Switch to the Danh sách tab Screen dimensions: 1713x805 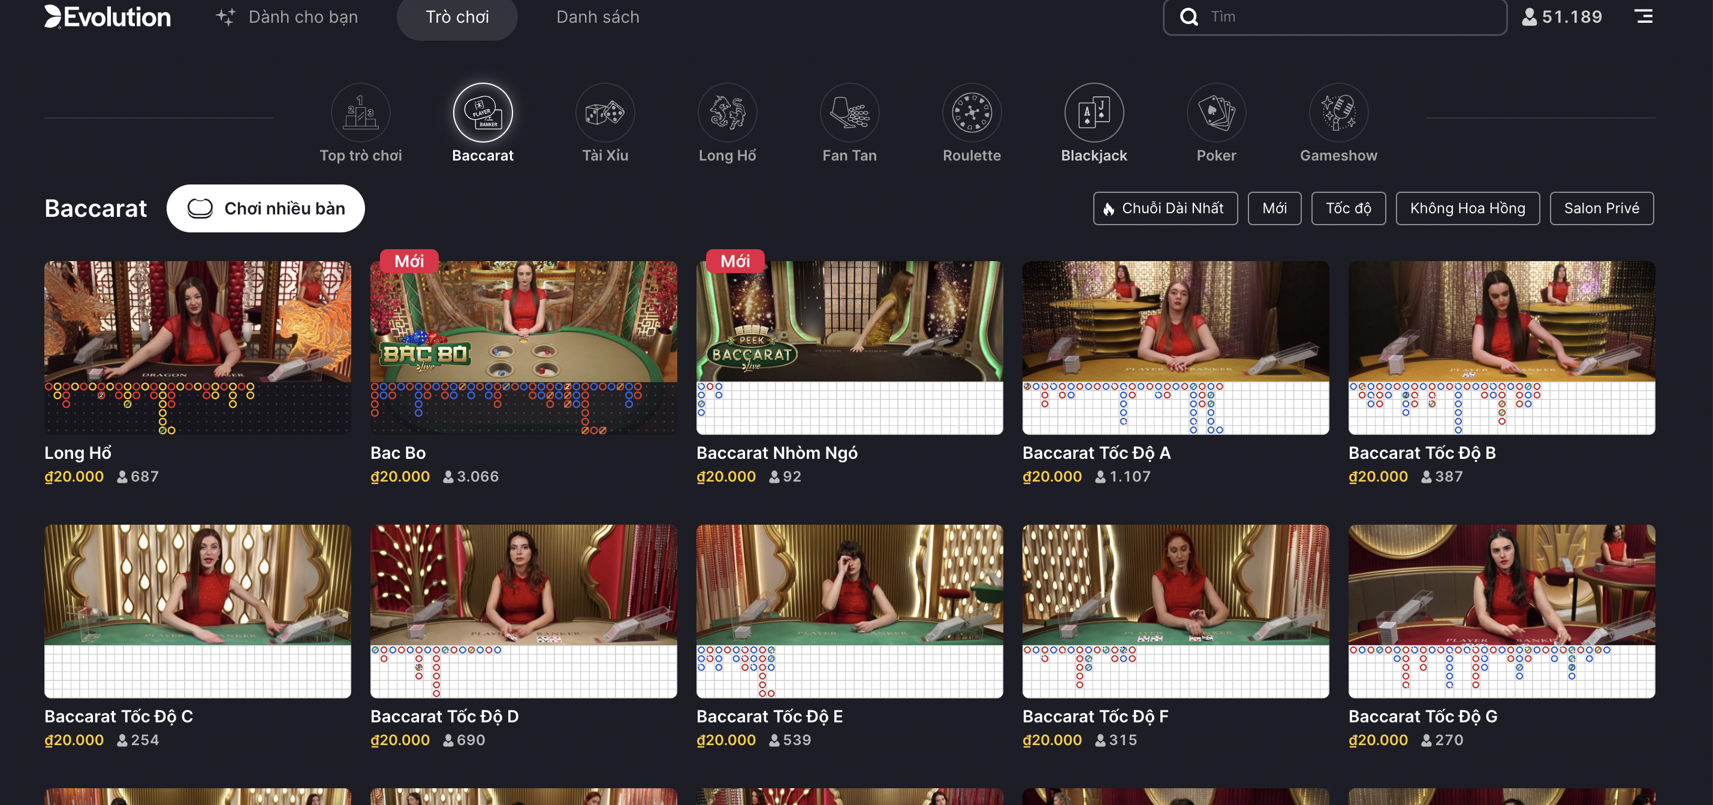(598, 17)
